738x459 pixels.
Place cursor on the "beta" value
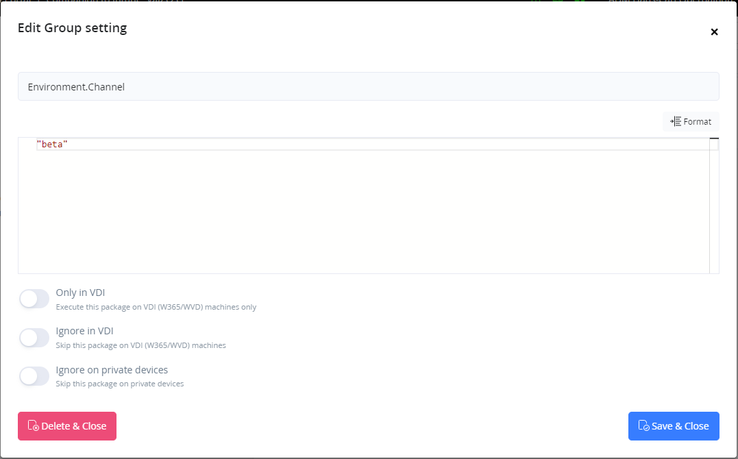coord(53,145)
